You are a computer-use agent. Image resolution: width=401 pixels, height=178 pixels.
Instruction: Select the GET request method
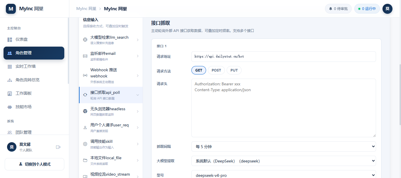point(199,70)
